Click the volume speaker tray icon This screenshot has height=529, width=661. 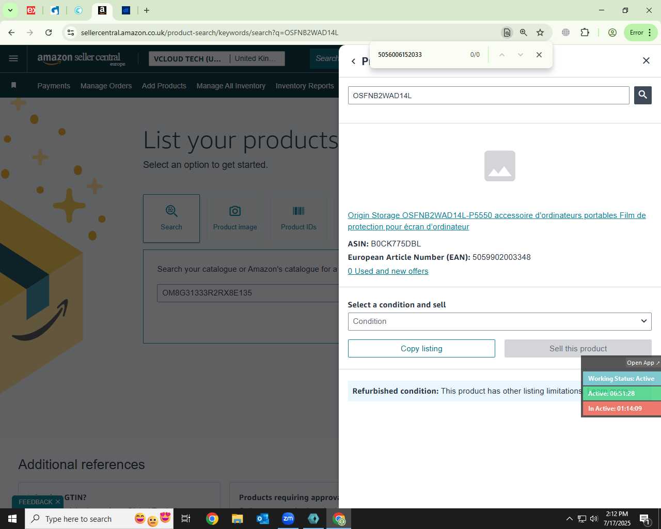point(594,519)
